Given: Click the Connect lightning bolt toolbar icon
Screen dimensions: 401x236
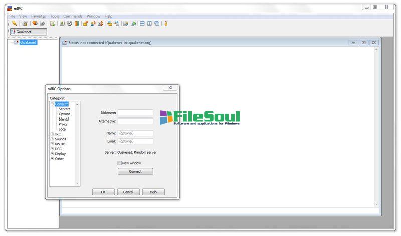Looking at the screenshot, I should 14,23.
